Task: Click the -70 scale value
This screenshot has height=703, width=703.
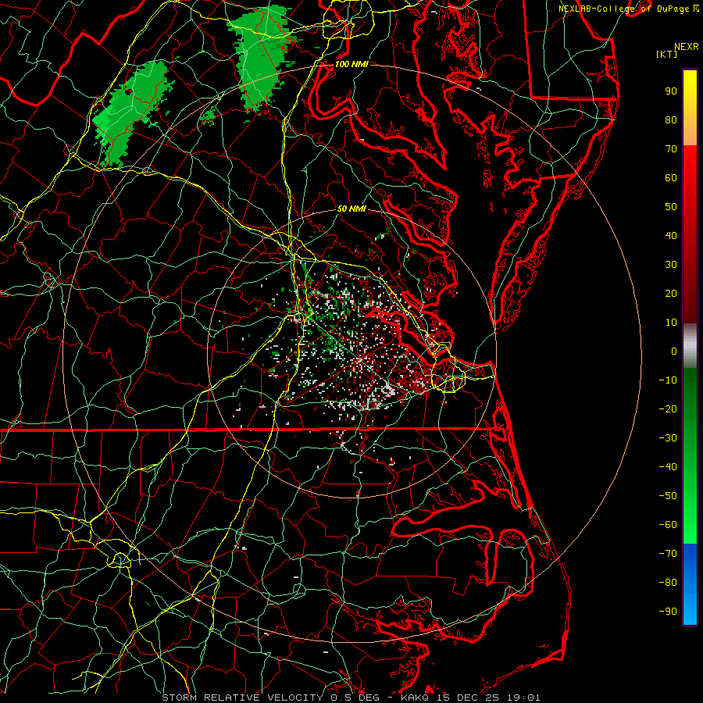Action: point(668,553)
